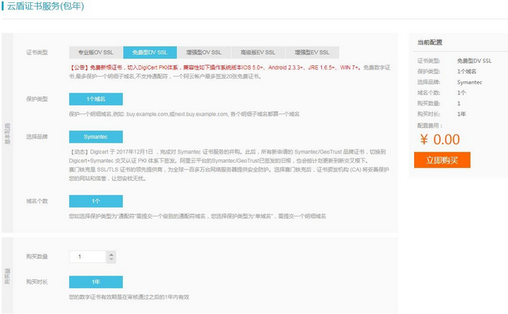Click the ¥ 0.00 configuration price
The height and width of the screenshot is (314, 508).
[439, 138]
